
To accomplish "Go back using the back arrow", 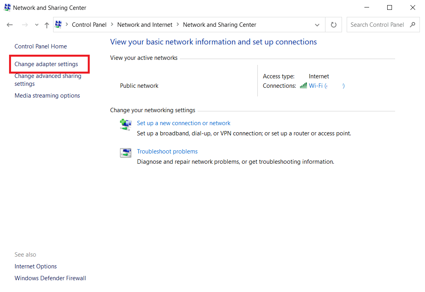I will pos(10,25).
